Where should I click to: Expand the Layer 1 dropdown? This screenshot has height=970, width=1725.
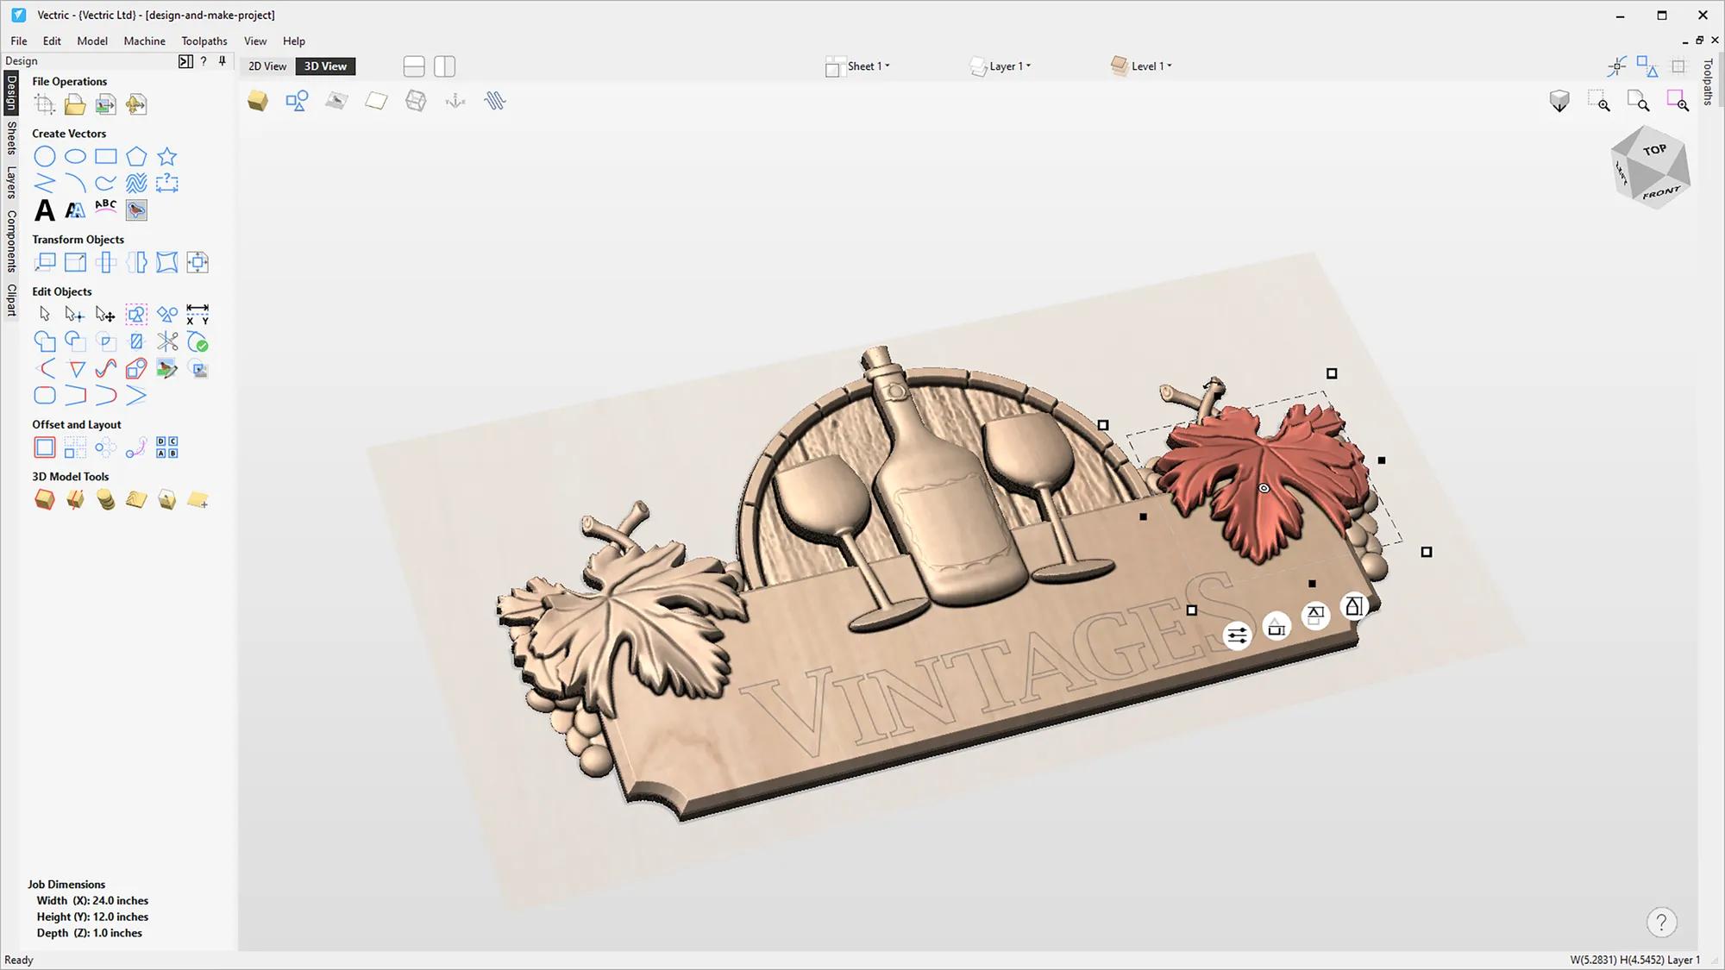pyautogui.click(x=1008, y=66)
